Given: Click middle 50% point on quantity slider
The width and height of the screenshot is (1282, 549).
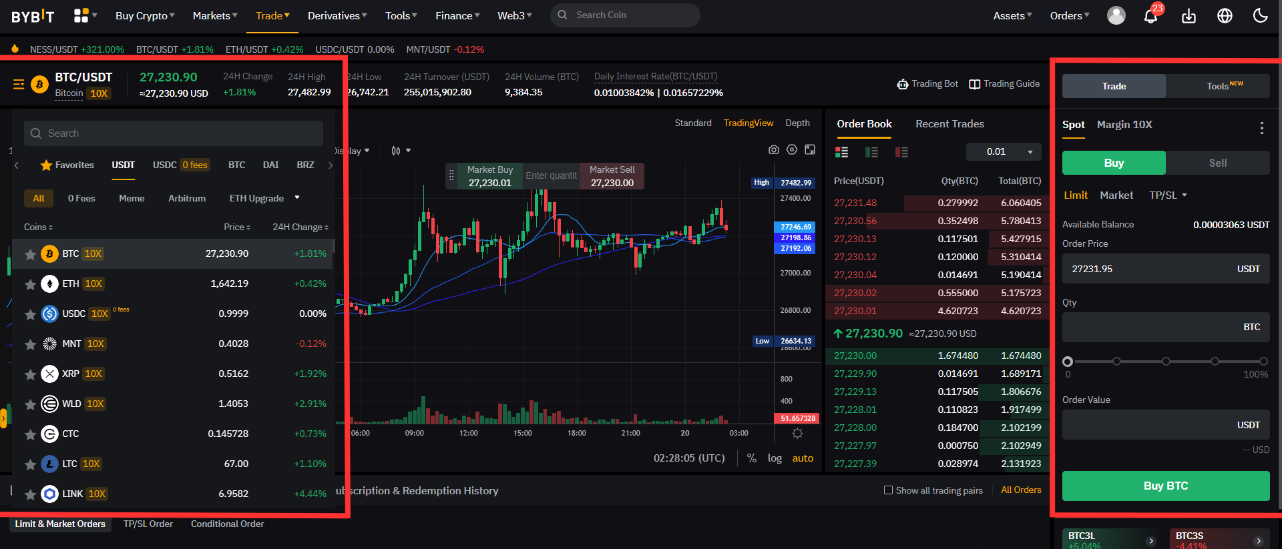Looking at the screenshot, I should click(1166, 362).
